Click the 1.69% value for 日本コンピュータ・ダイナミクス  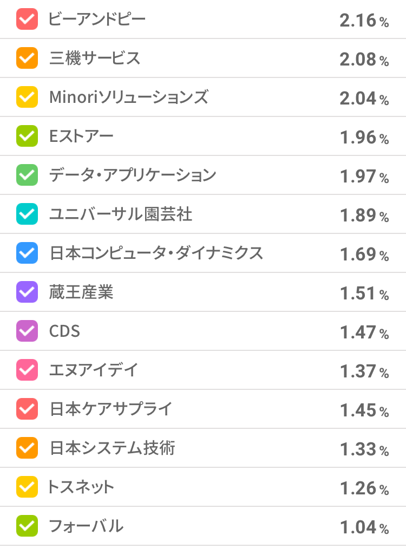point(364,255)
